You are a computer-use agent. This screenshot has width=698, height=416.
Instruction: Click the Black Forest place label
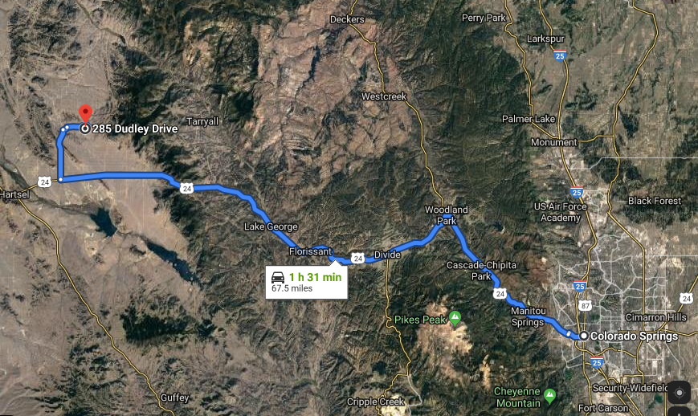pos(655,201)
